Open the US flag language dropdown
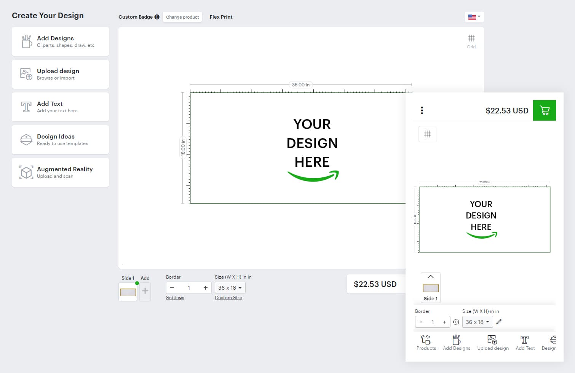 474,17
